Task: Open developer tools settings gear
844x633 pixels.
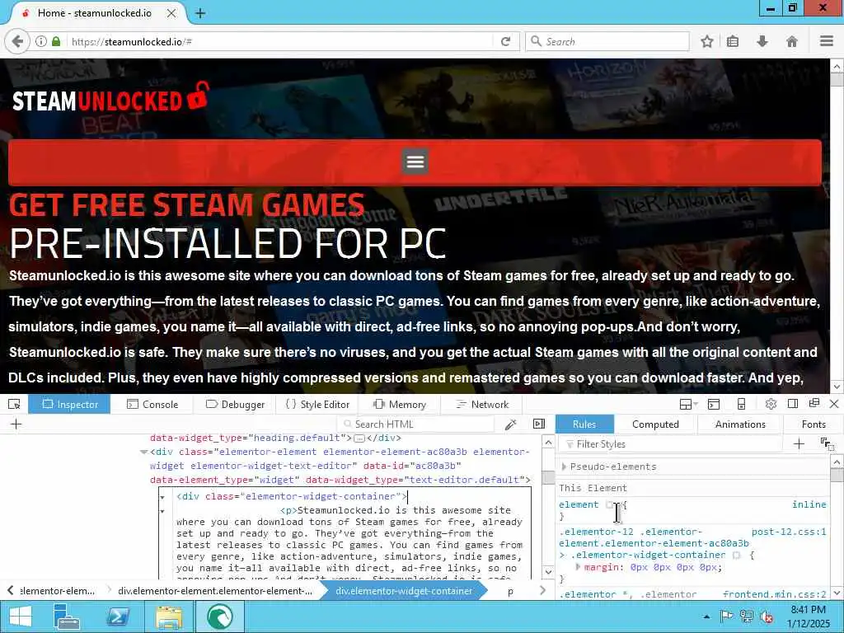Action: pos(771,404)
